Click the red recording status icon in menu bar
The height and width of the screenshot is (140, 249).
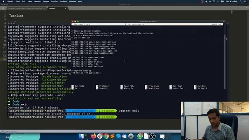click(202, 2)
